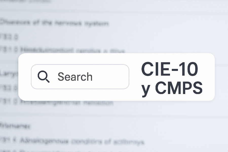
Task: Click the F31.0 code just below the search card
Action: (9, 103)
